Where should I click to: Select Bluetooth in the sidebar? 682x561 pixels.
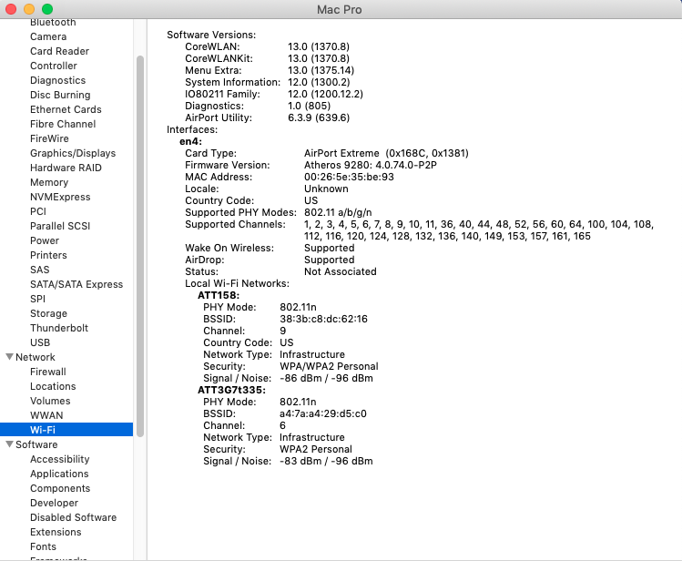pyautogui.click(x=53, y=22)
